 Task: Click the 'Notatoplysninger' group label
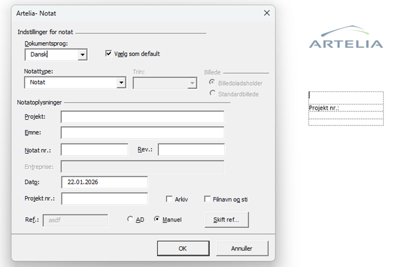pyautogui.click(x=39, y=103)
